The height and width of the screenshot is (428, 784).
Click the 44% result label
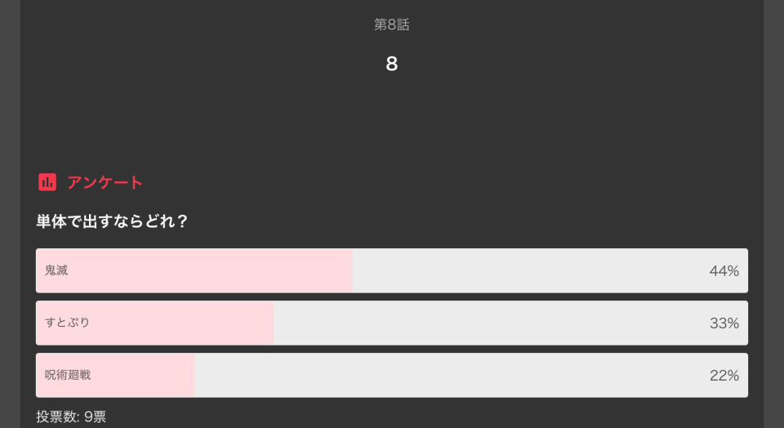point(724,271)
